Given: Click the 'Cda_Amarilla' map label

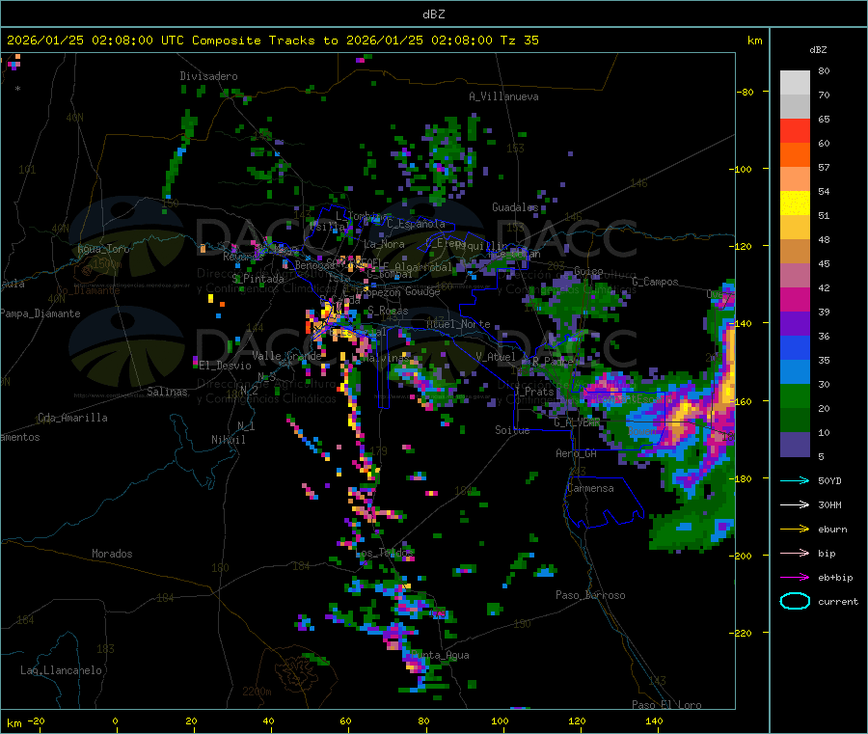Looking at the screenshot, I should pos(72,418).
